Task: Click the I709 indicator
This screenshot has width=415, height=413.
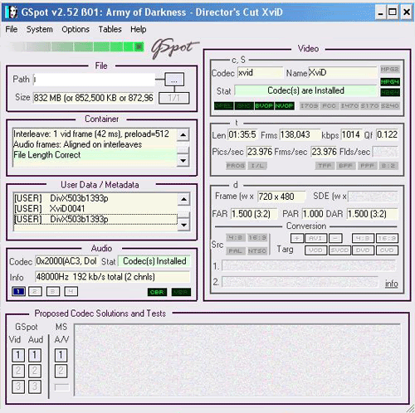Action: [310, 106]
